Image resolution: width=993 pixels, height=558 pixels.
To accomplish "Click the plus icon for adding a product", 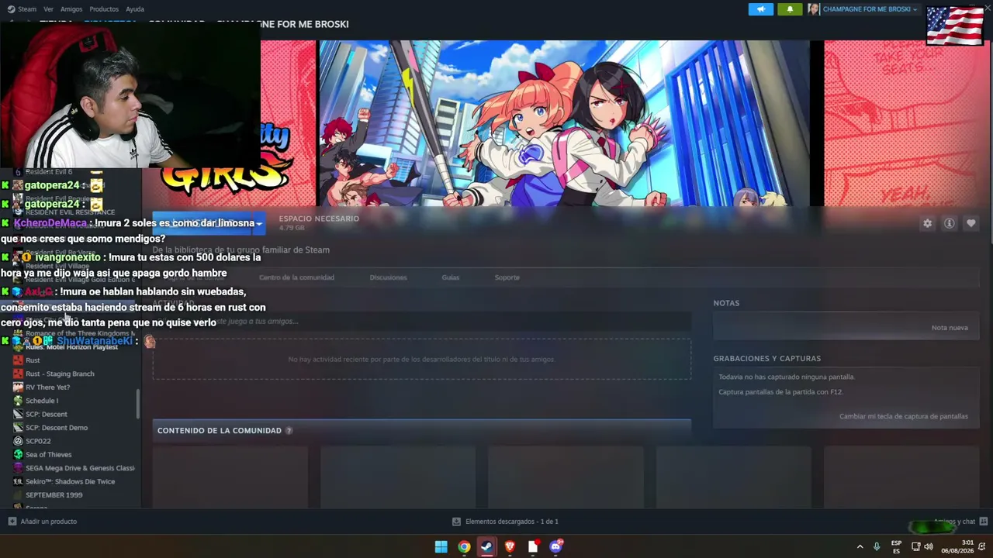I will (12, 522).
